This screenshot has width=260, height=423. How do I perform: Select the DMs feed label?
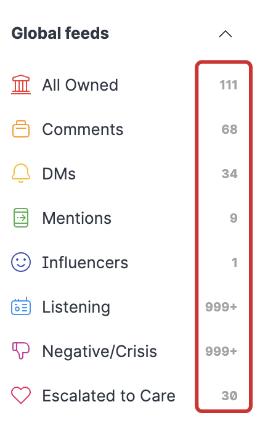pos(59,173)
